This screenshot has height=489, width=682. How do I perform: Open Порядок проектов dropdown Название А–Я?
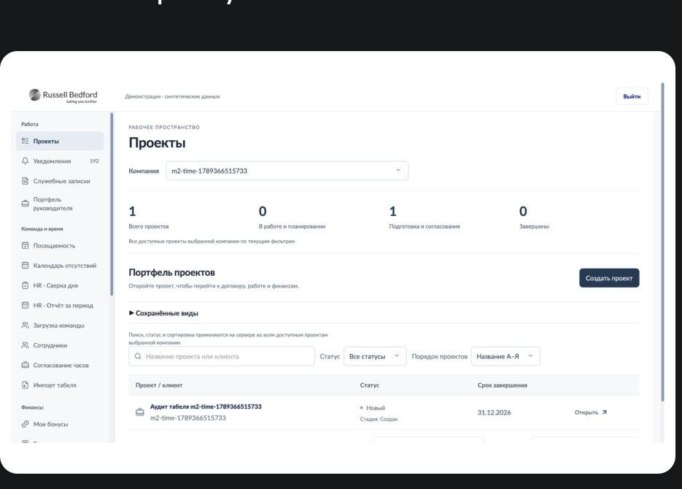(x=505, y=356)
